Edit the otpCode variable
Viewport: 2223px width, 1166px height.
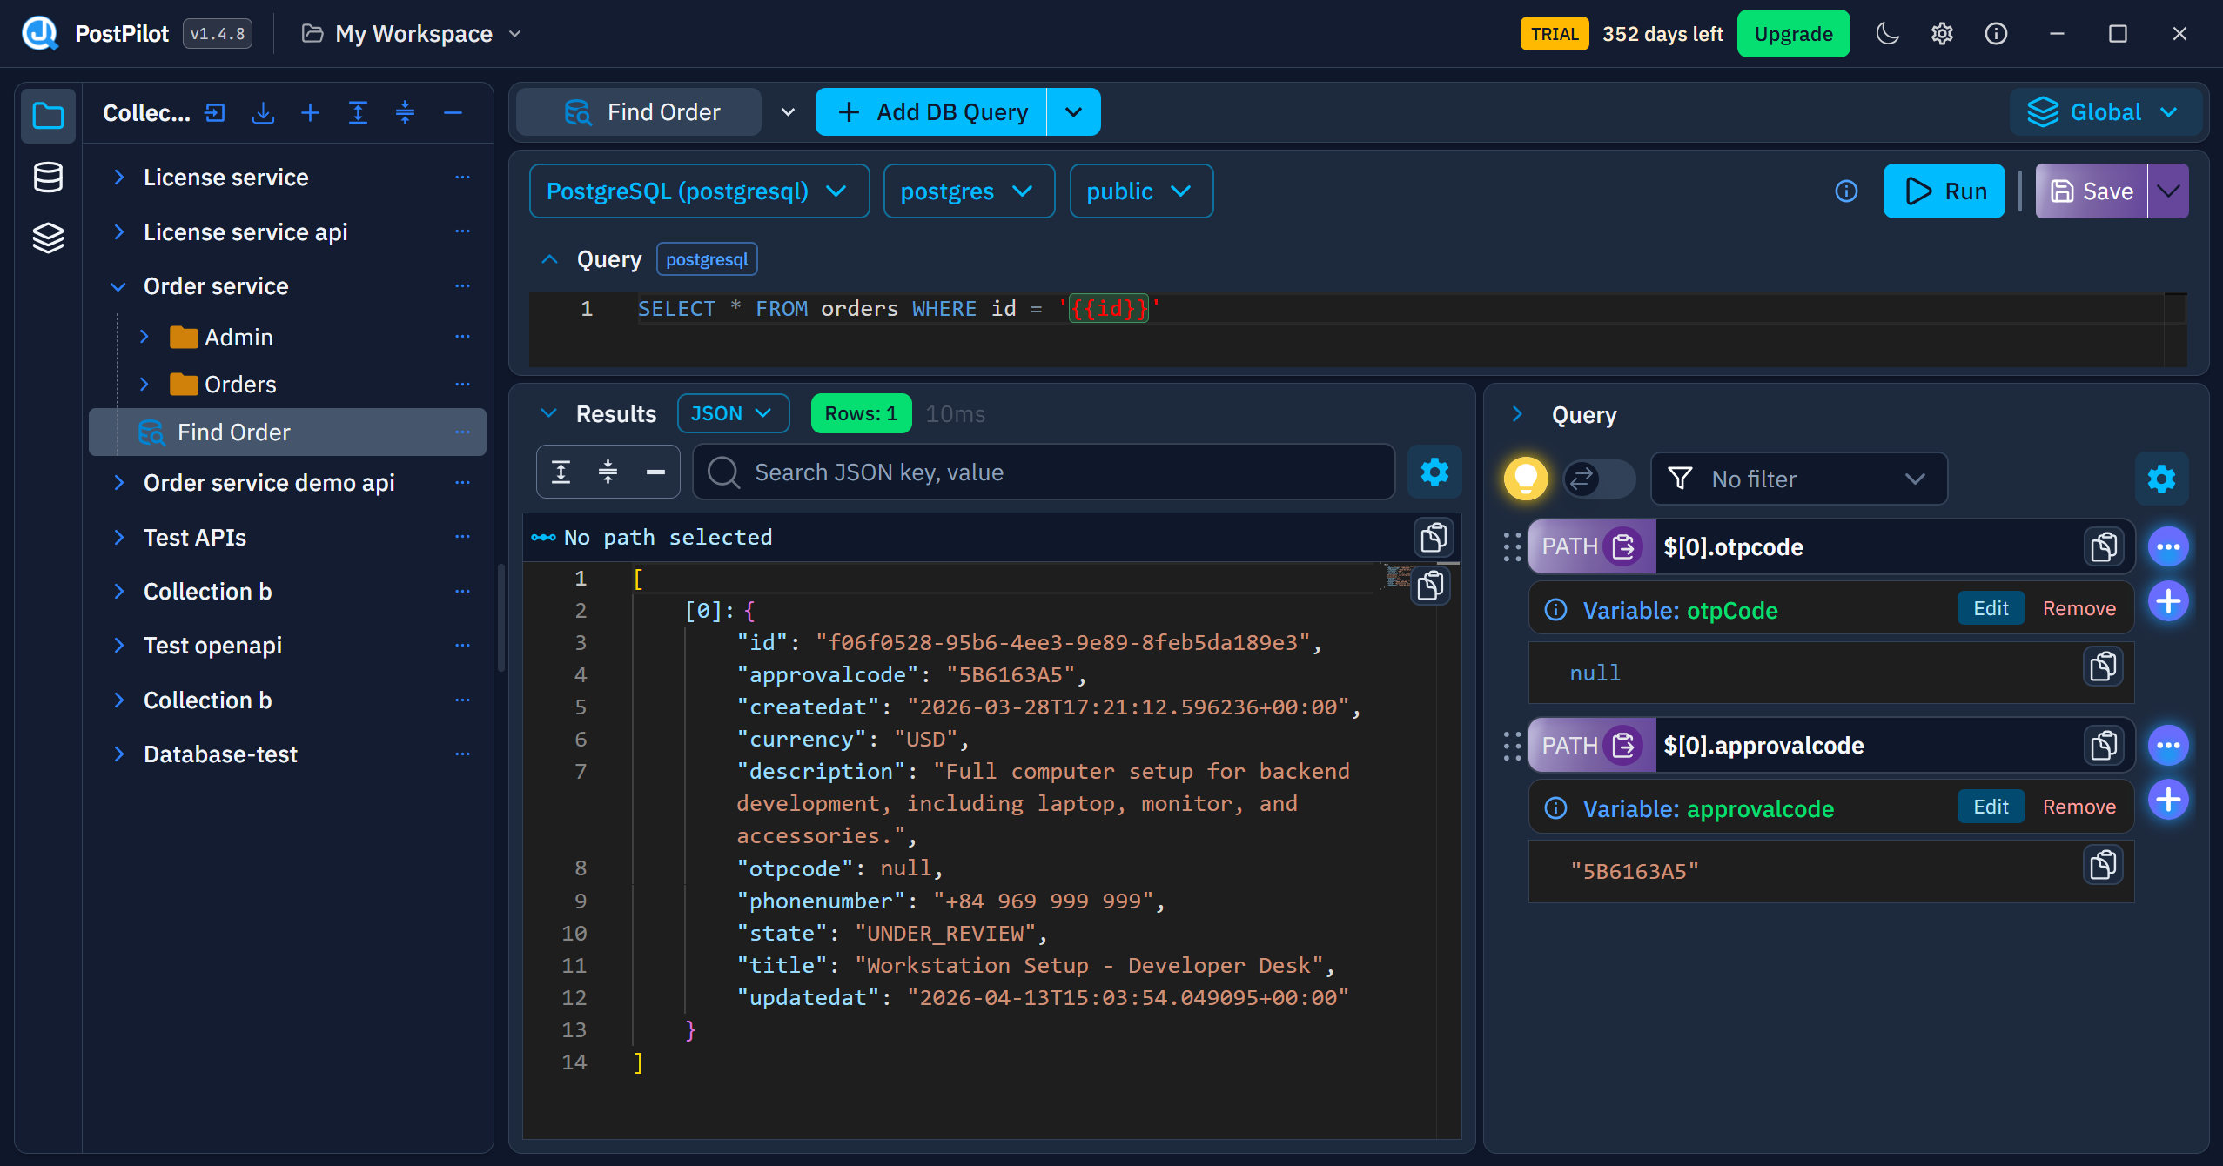coord(1991,608)
